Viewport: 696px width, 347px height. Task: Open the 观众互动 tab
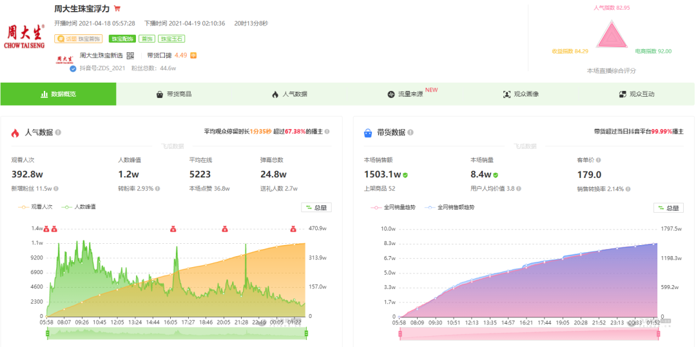click(x=636, y=94)
